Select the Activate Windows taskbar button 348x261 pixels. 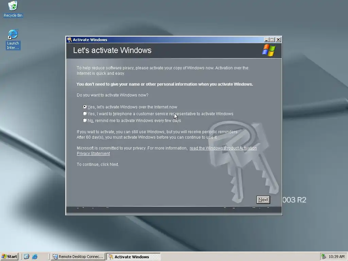click(x=133, y=257)
